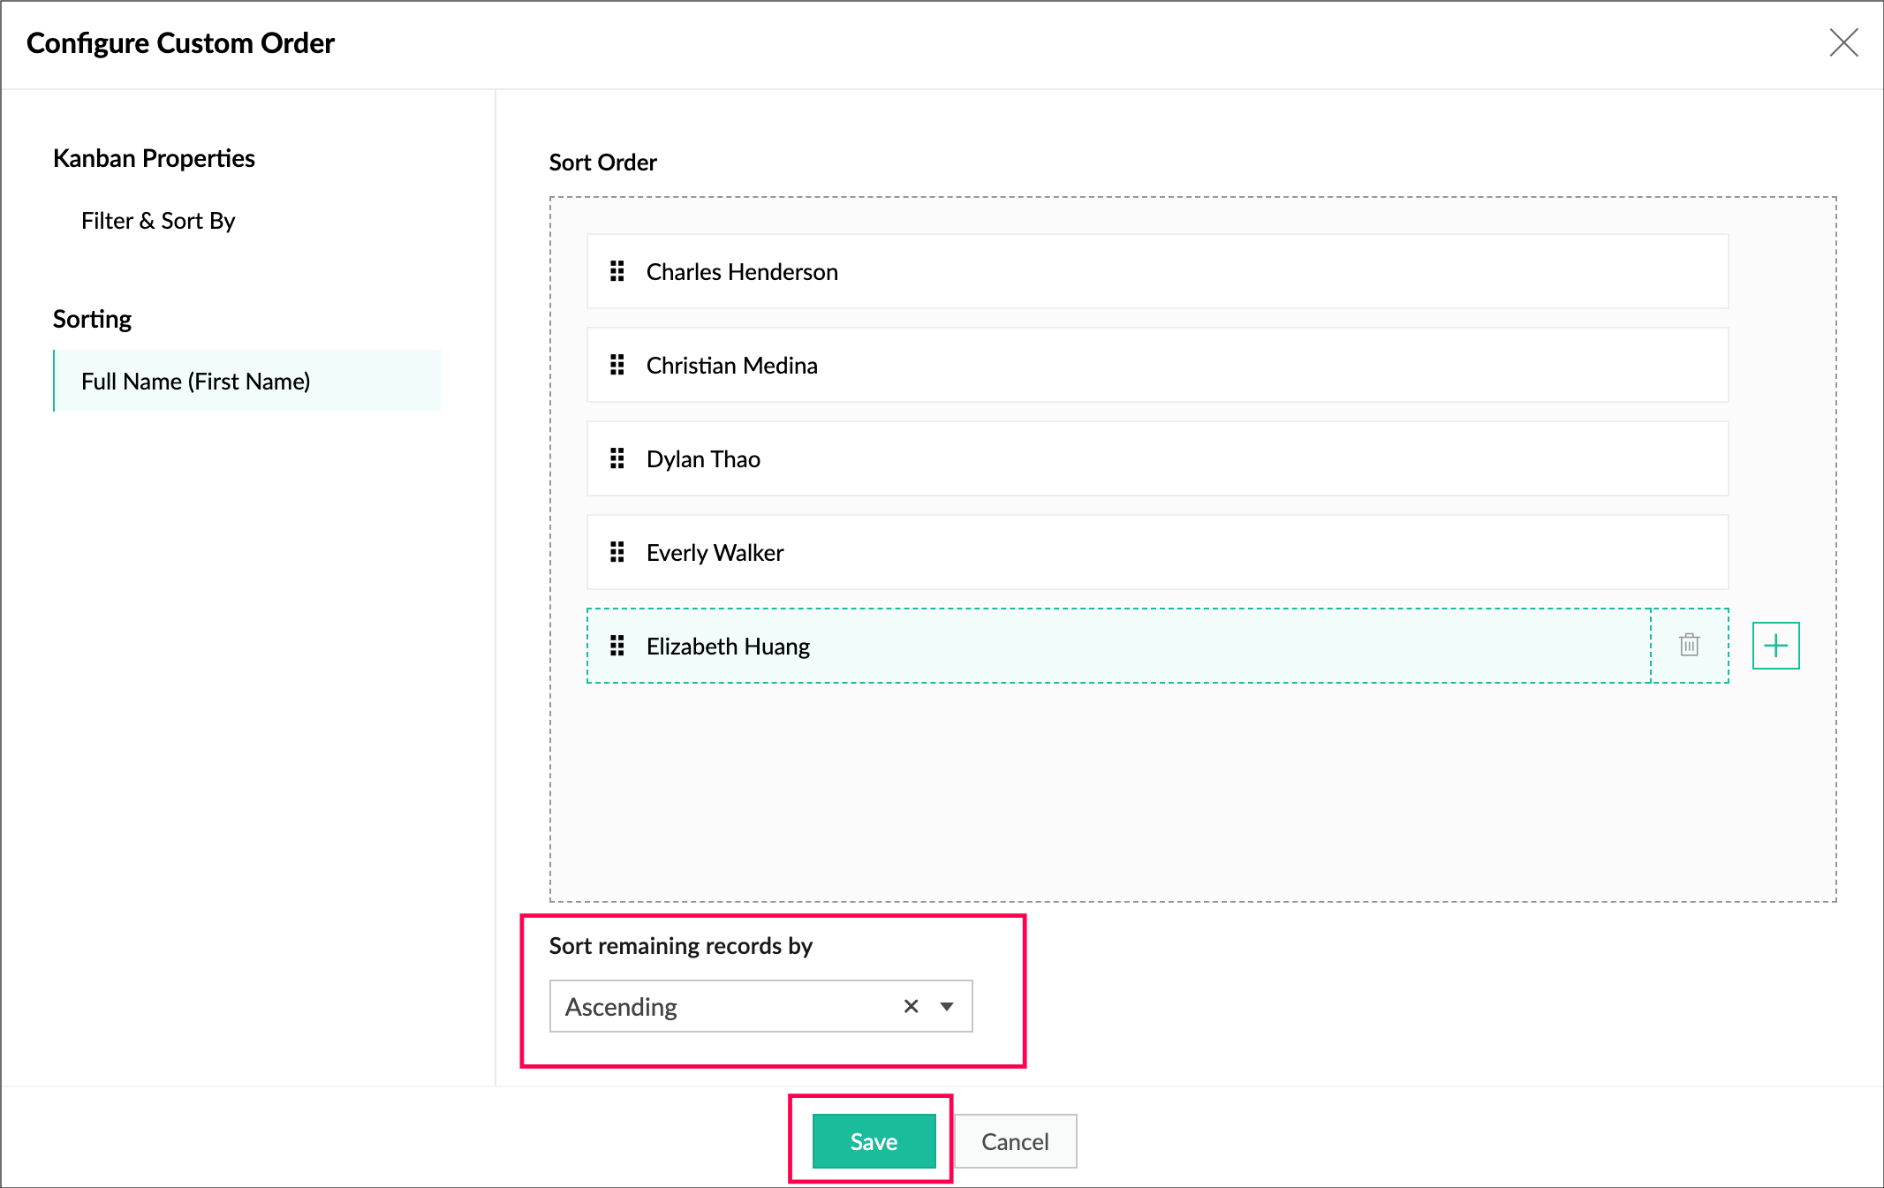
Task: Click drag handle beside Elizabeth Huang
Action: (x=617, y=646)
